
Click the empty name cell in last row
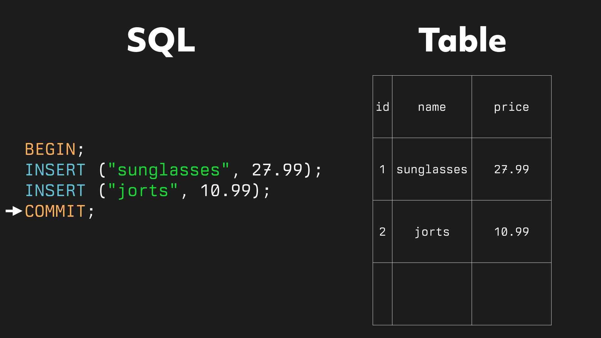tap(432, 294)
